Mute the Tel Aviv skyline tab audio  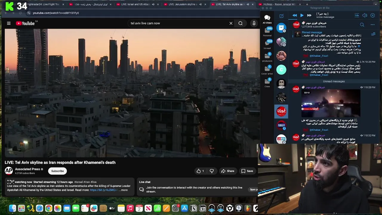coord(248,4)
